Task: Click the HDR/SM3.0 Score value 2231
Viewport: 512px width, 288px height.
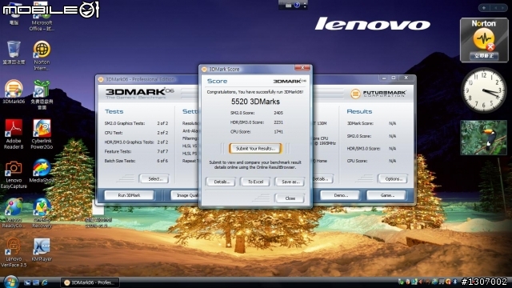Action: click(278, 122)
